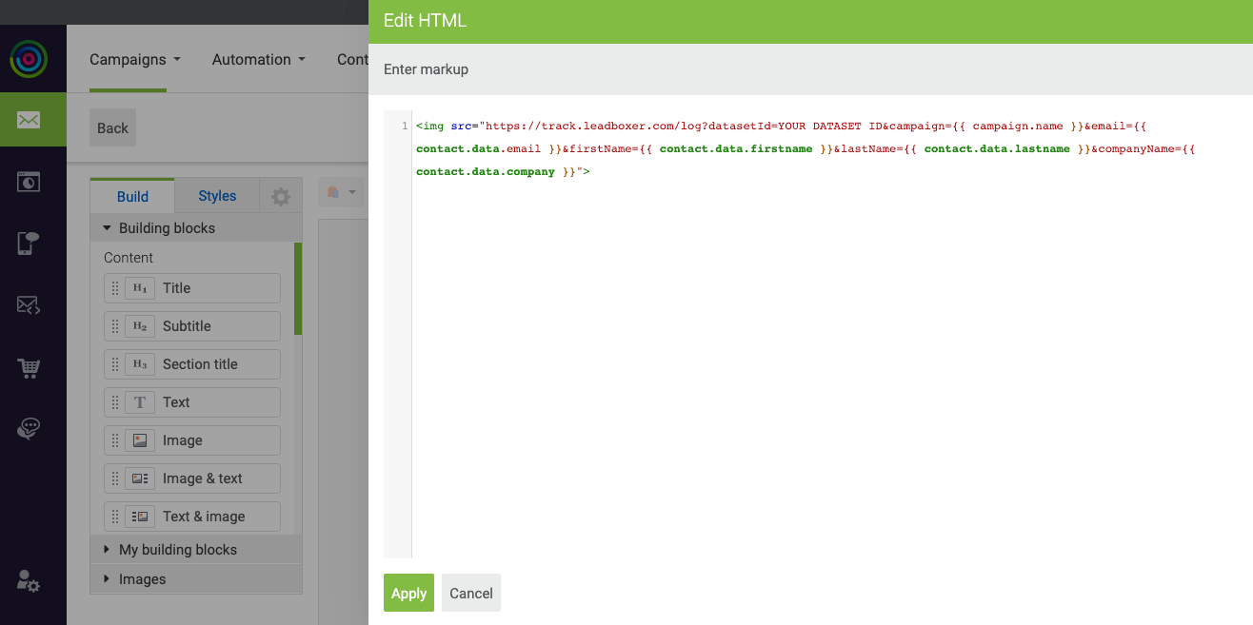Switch to the Styles tab
Image resolution: width=1253 pixels, height=625 pixels.
[217, 196]
